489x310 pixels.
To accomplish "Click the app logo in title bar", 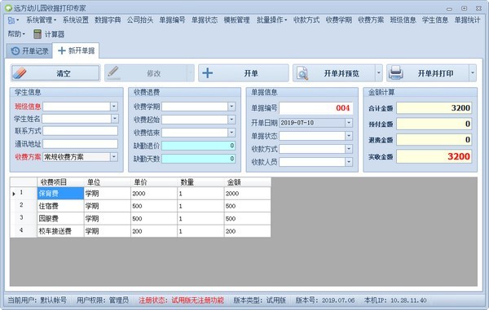I will pyautogui.click(x=9, y=8).
